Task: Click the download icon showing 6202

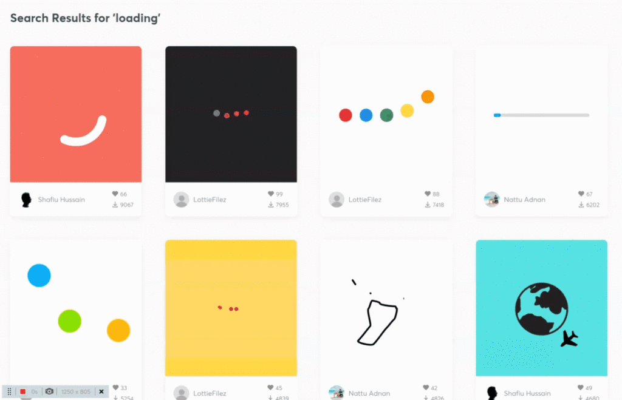Action: click(x=581, y=205)
